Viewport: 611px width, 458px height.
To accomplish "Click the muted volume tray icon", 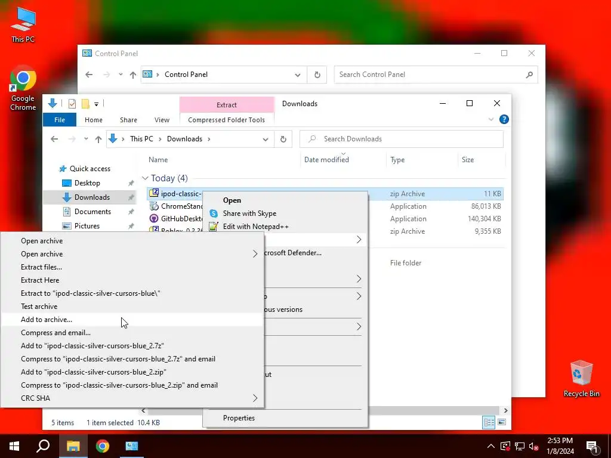I will click(533, 446).
